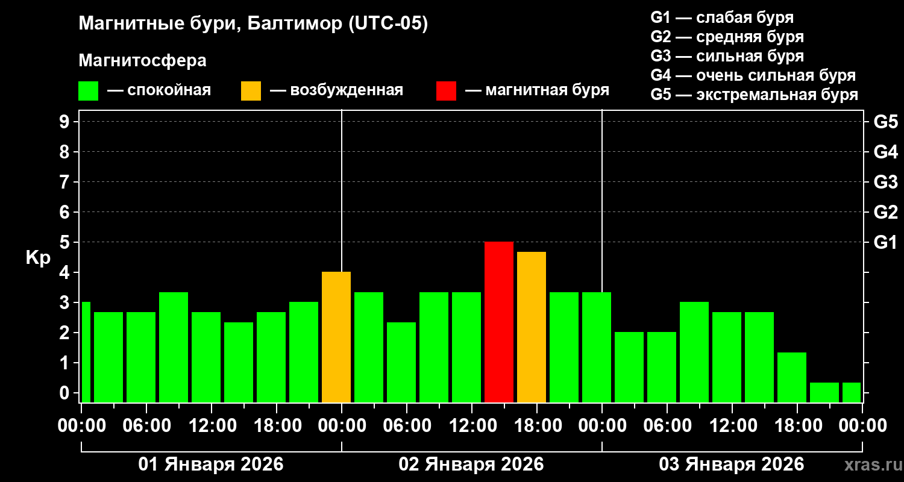
Task: Click the 'G4 — очень сильная буря' description line
Action: tap(753, 75)
